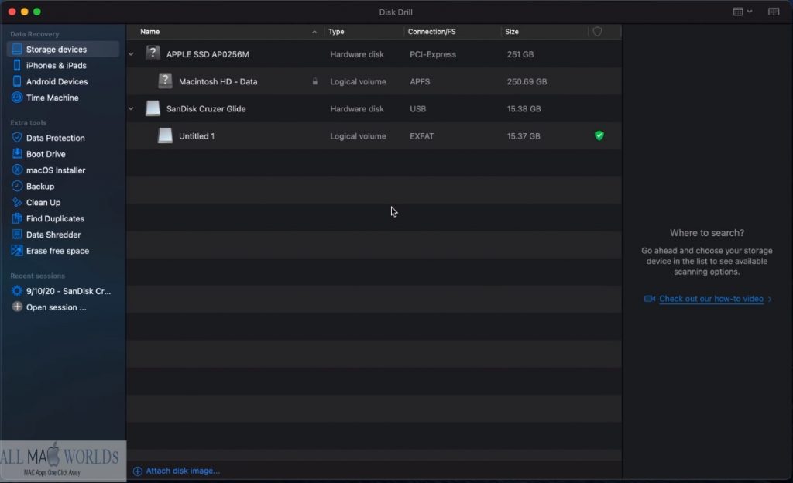This screenshot has height=483, width=793.
Task: Click the APFS file system cell
Action: [420, 81]
